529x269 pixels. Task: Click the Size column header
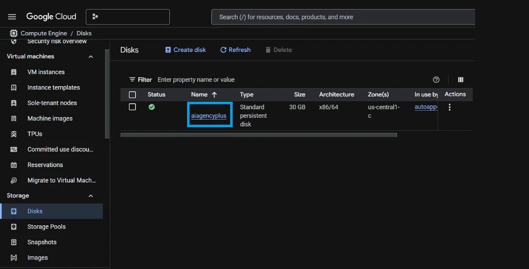[300, 94]
